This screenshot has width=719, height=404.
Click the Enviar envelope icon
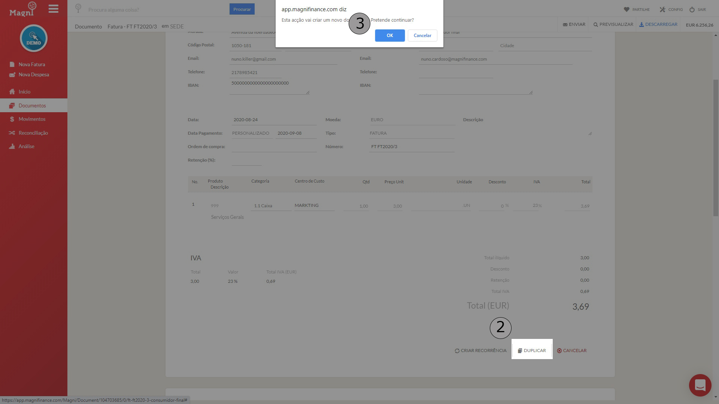coord(565,25)
